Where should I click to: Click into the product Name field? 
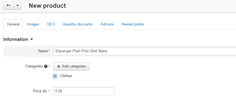tap(145, 51)
